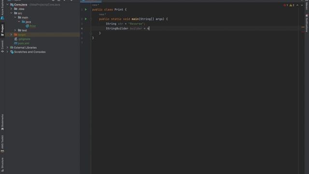Collapse the src folder
This screenshot has width=309, height=174.
click(x=11, y=13)
